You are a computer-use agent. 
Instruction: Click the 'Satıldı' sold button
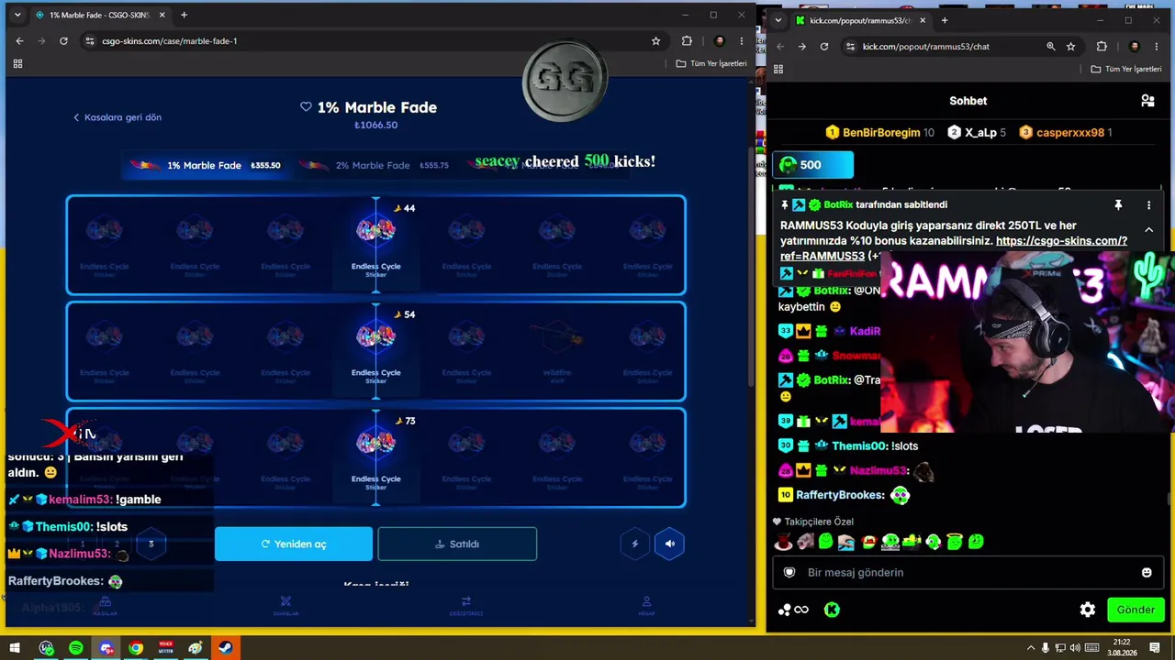tap(457, 544)
